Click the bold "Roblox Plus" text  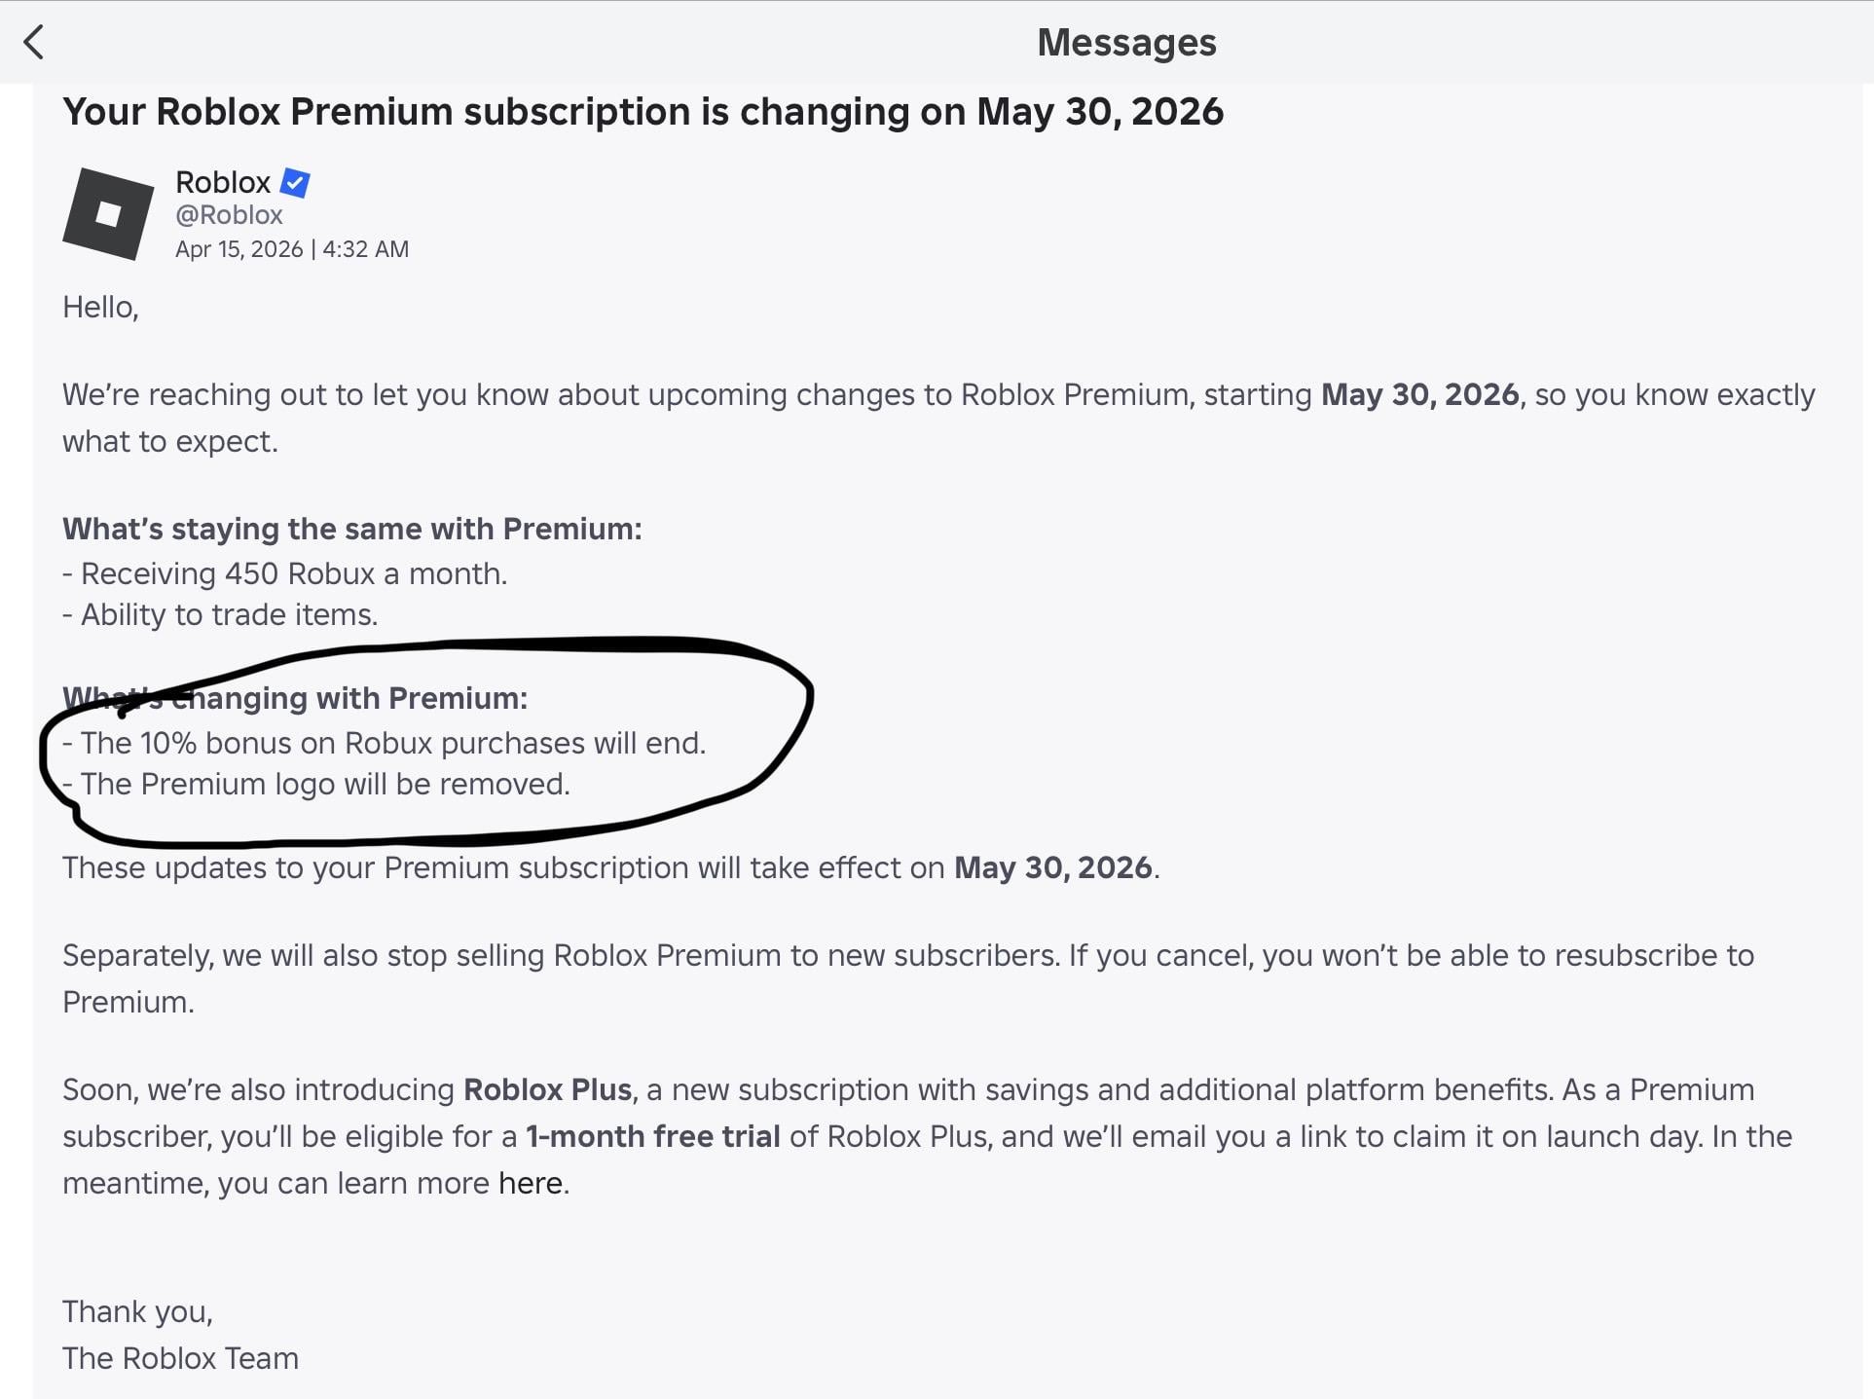click(x=547, y=1089)
